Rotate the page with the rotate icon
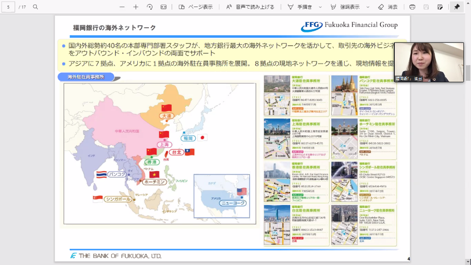Screen dimensions: 471x265 point(149,7)
